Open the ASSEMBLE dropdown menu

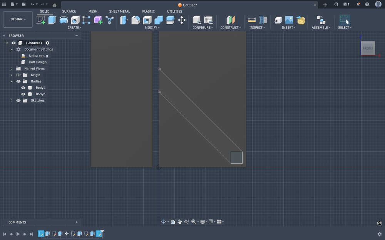(321, 27)
